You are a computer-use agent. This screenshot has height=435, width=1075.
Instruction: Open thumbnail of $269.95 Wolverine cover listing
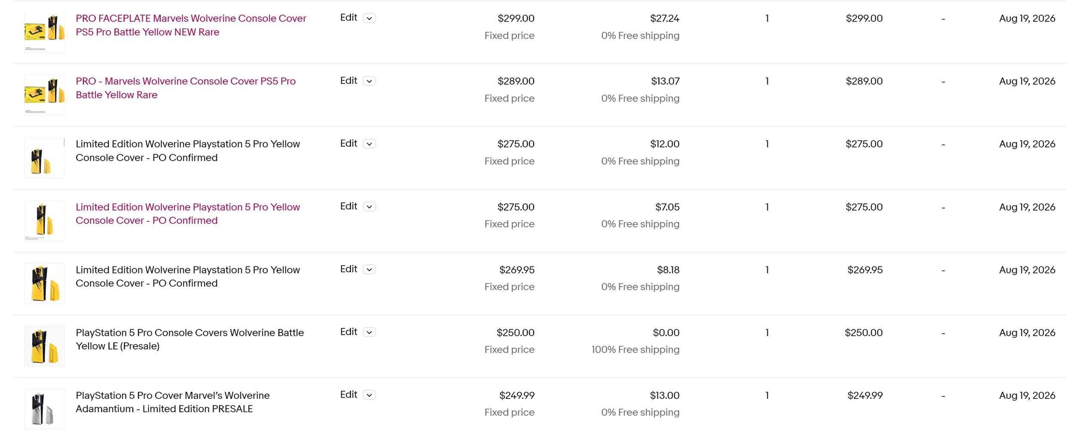pos(44,283)
